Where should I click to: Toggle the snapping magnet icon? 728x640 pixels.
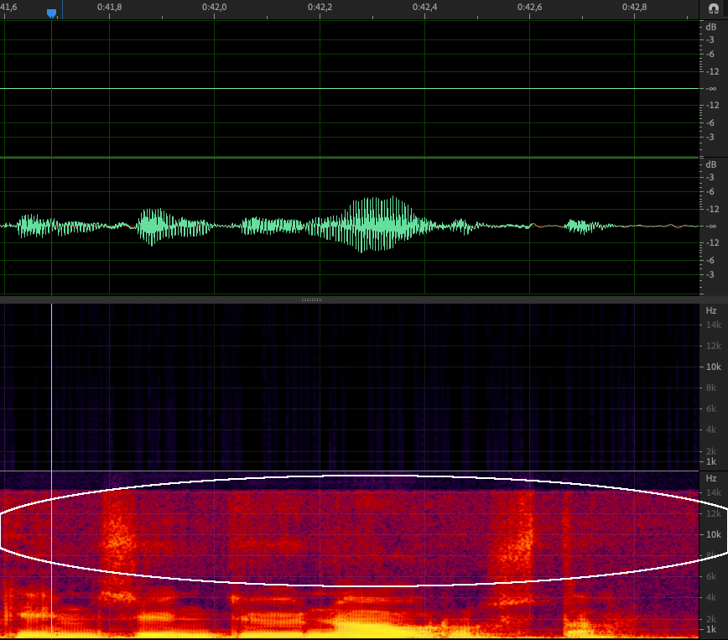(713, 8)
